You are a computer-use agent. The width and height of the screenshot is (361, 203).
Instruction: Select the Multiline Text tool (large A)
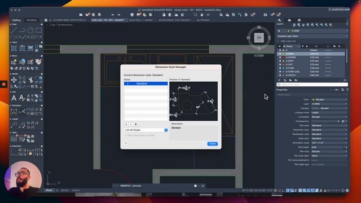14,98
